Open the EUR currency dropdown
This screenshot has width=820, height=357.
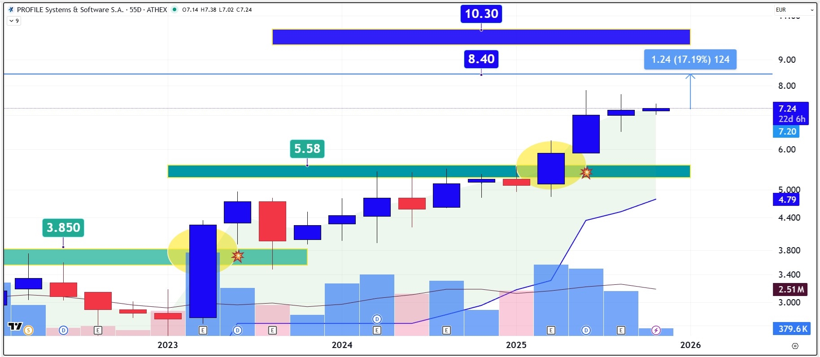point(794,9)
